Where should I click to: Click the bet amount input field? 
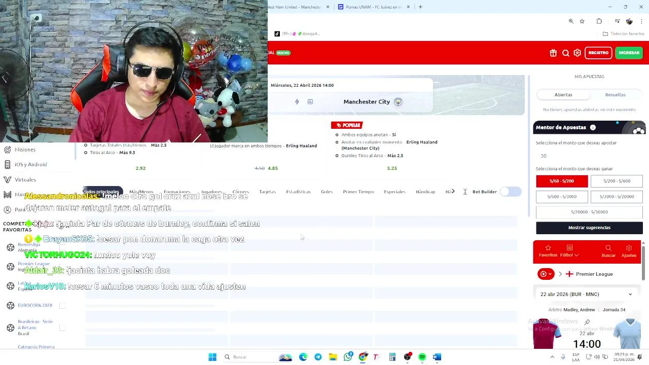coord(589,156)
